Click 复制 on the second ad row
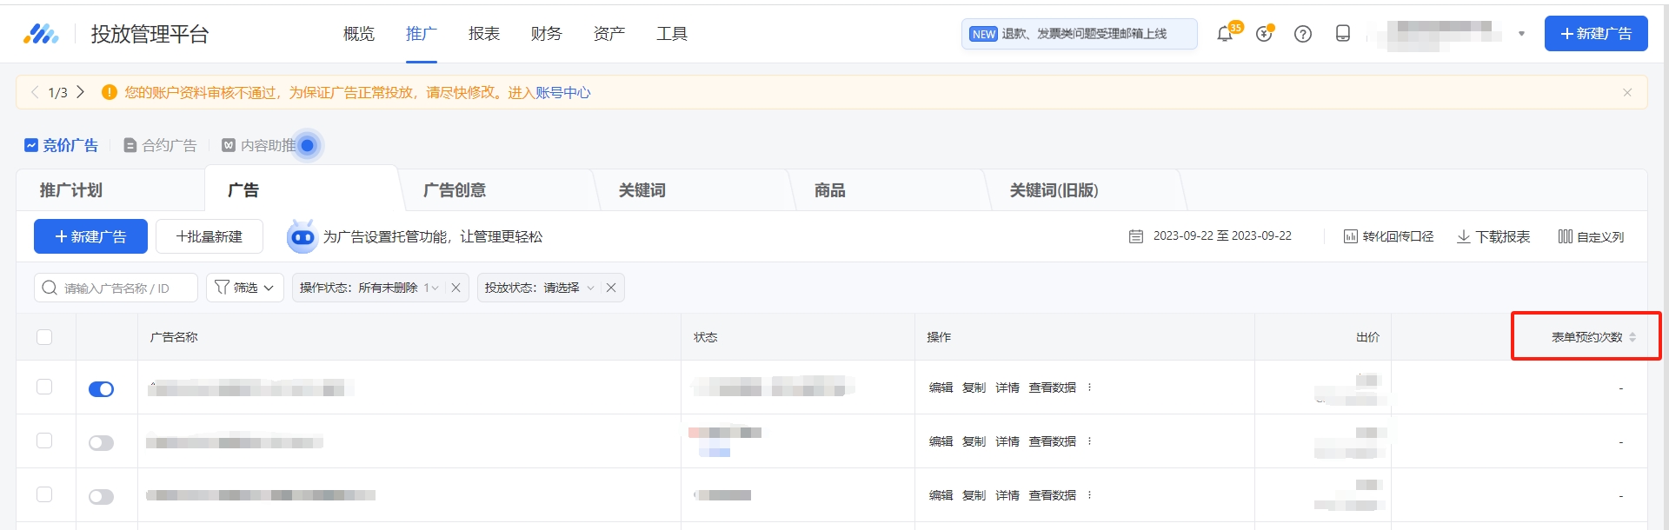This screenshot has height=530, width=1669. pyautogui.click(x=974, y=441)
